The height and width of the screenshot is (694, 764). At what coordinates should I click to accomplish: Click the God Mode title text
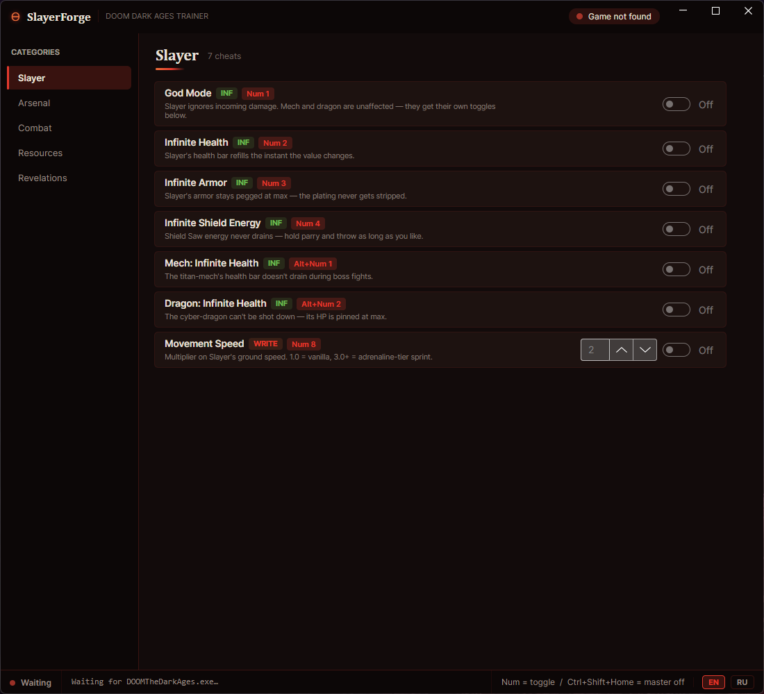coord(188,93)
